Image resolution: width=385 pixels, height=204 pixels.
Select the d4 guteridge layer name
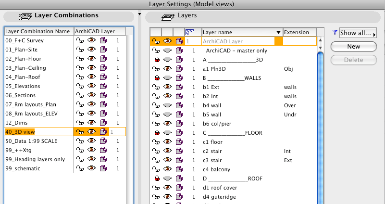click(219, 197)
